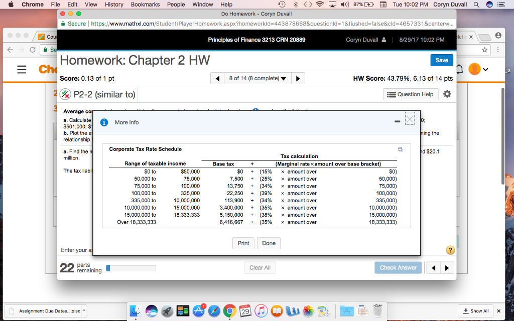Click the Siri icon in the menu bar
Image resolution: width=514 pixels, height=321 pixels.
tap(489, 4)
